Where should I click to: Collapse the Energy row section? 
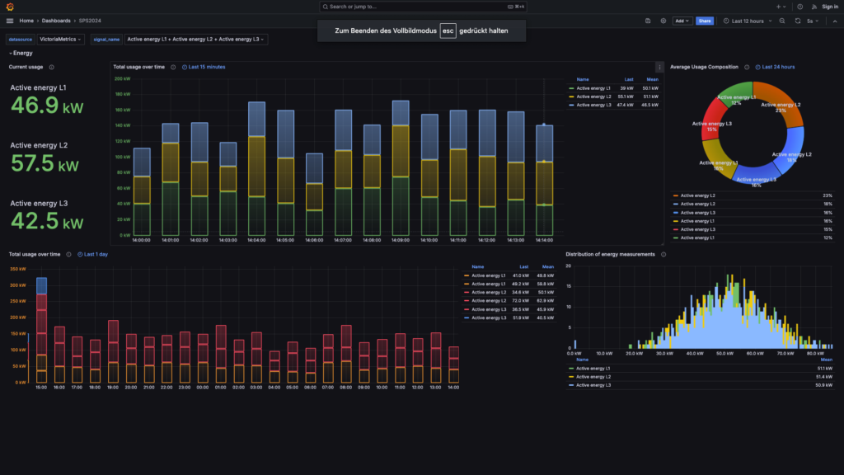pyautogui.click(x=21, y=53)
